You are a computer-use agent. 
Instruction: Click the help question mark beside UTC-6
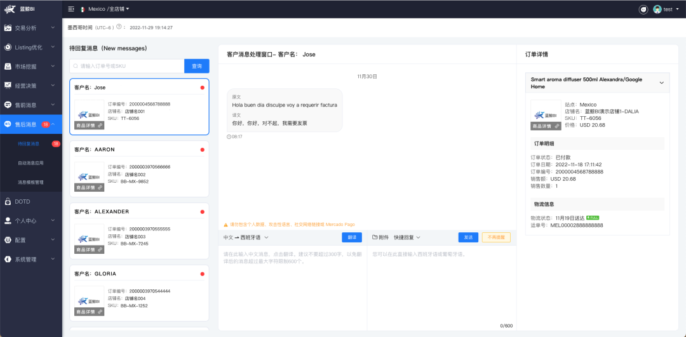(119, 27)
